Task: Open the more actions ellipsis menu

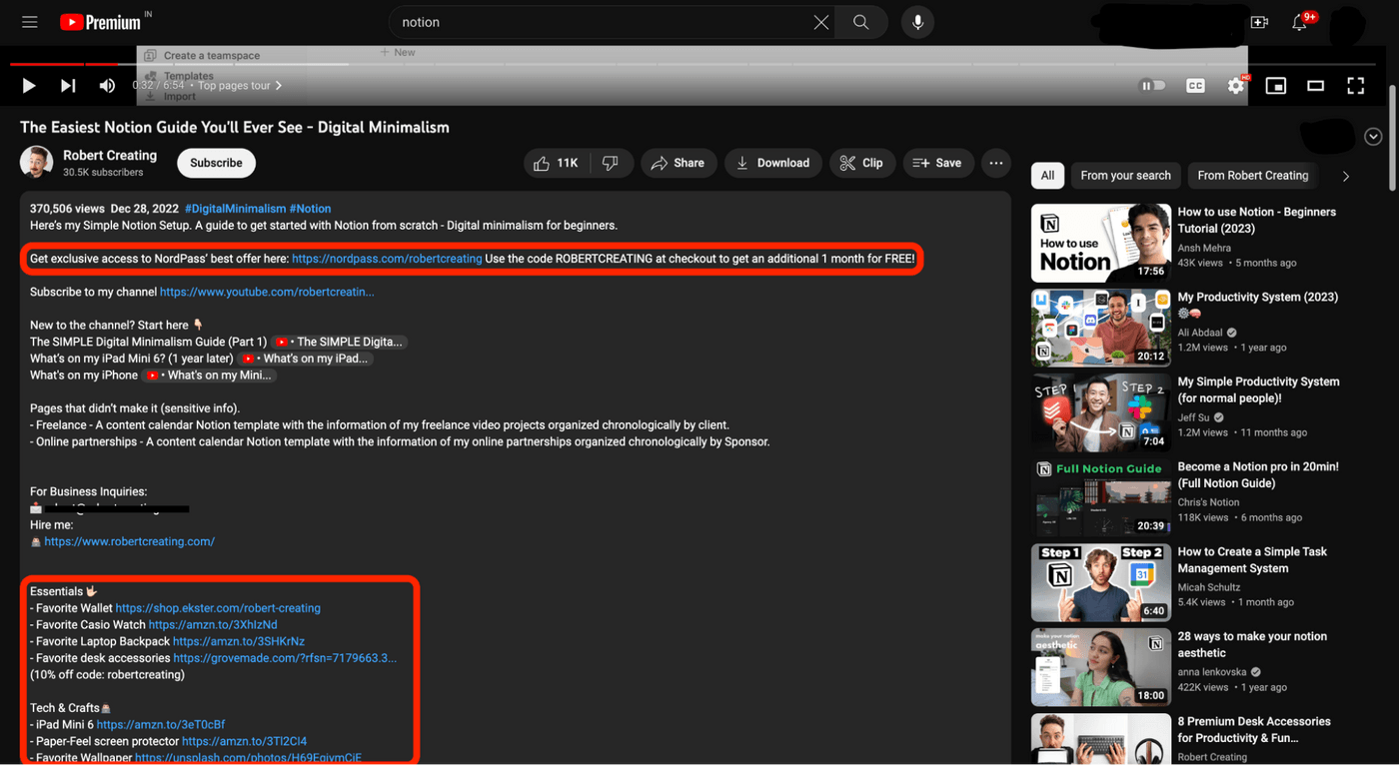Action: [995, 163]
